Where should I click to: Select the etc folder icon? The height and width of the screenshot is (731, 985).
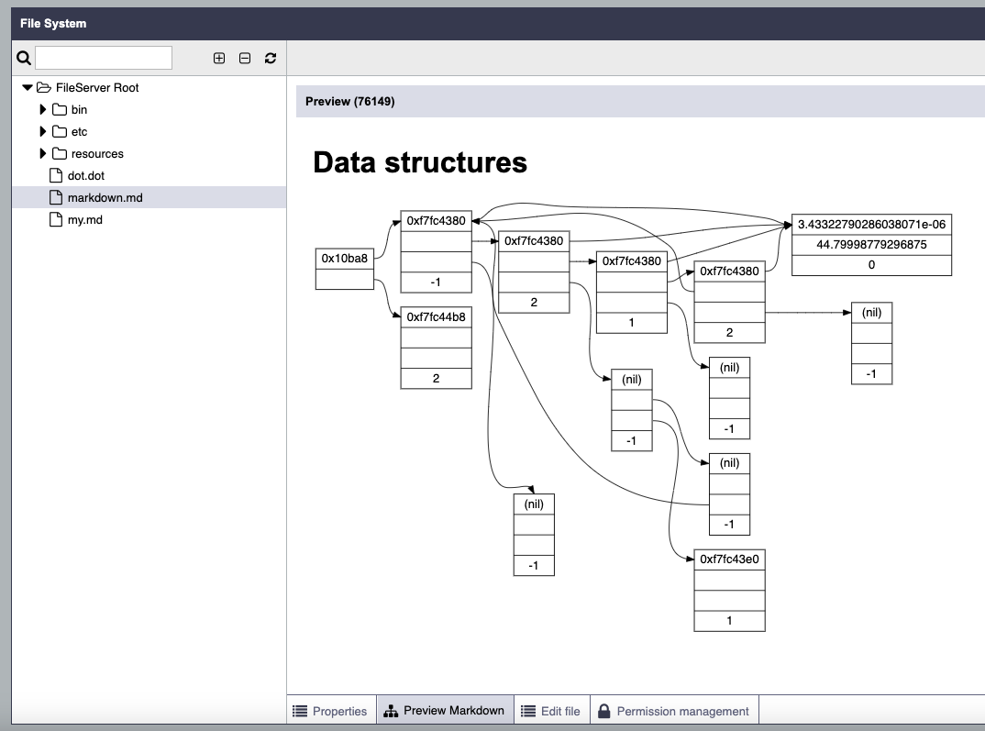60,131
